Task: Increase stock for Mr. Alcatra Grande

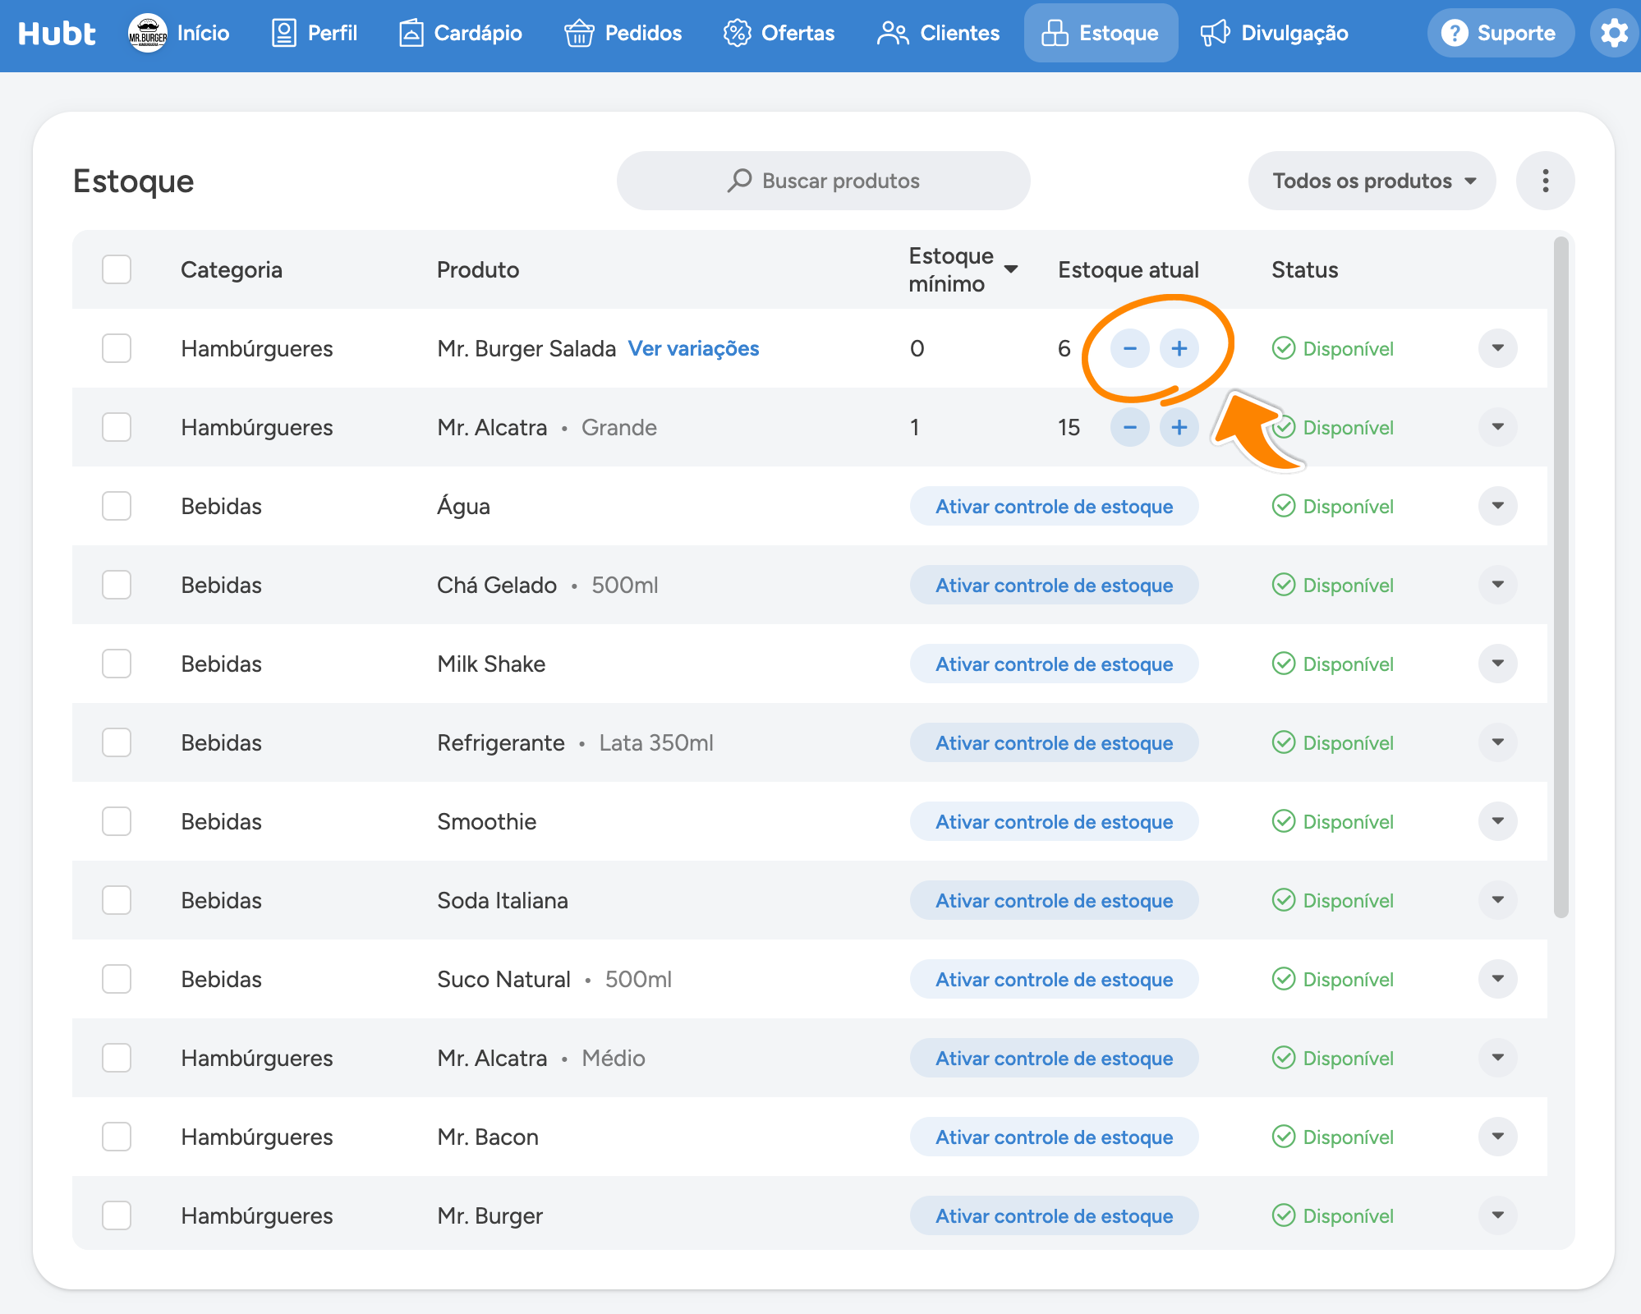Action: pyautogui.click(x=1179, y=427)
